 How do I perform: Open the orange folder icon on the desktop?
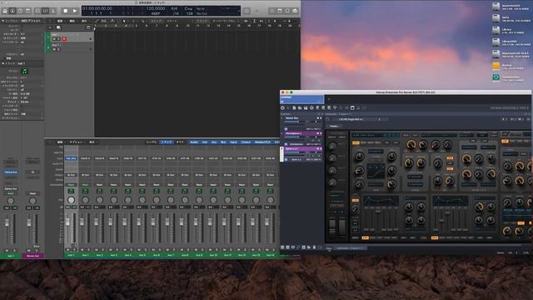(x=496, y=66)
